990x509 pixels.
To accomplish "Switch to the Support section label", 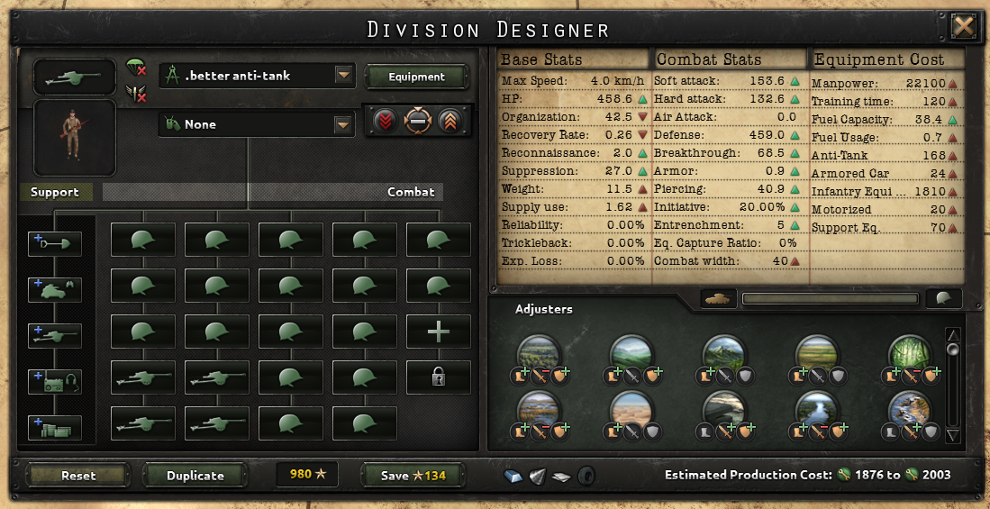I will pos(55,192).
